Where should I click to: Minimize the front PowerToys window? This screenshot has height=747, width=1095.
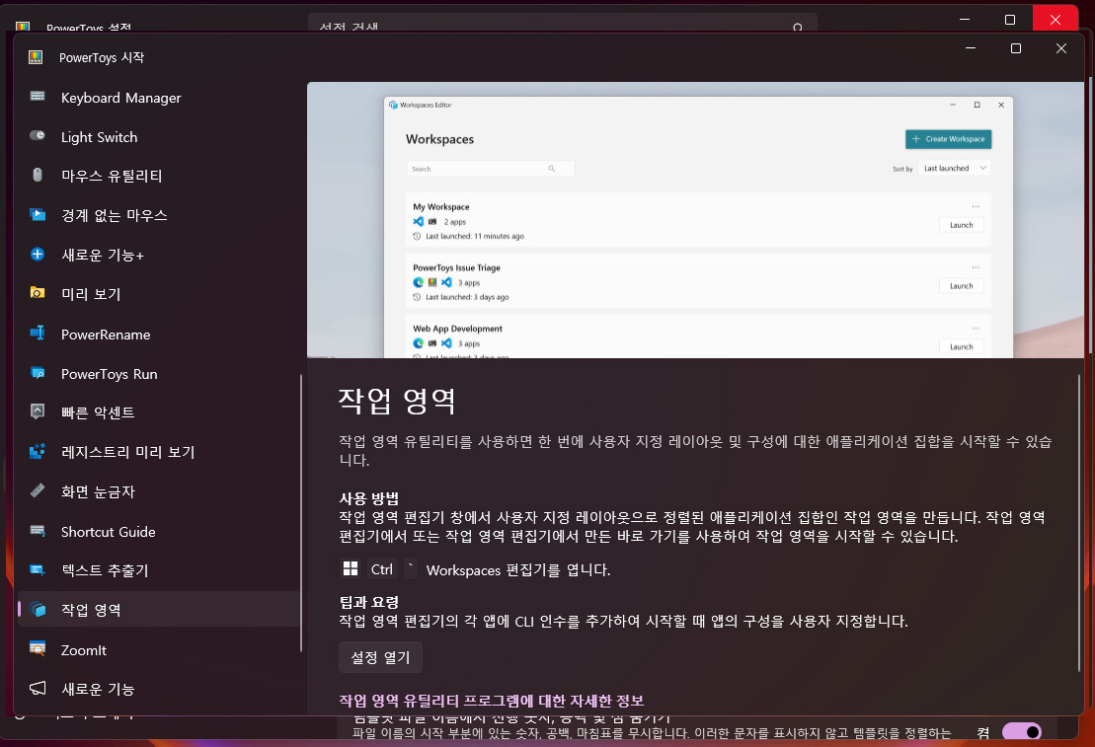[x=970, y=48]
